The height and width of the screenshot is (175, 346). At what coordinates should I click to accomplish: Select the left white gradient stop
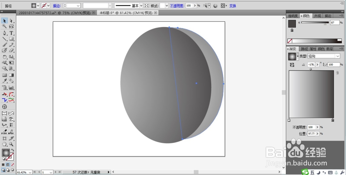click(x=289, y=120)
